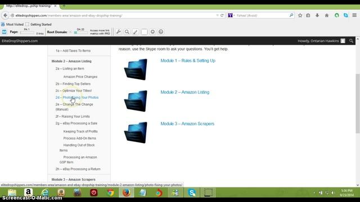Open the address bar history dropdown arrow

(x=217, y=15)
